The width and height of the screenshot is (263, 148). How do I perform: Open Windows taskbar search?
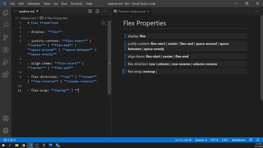[x=10, y=145]
